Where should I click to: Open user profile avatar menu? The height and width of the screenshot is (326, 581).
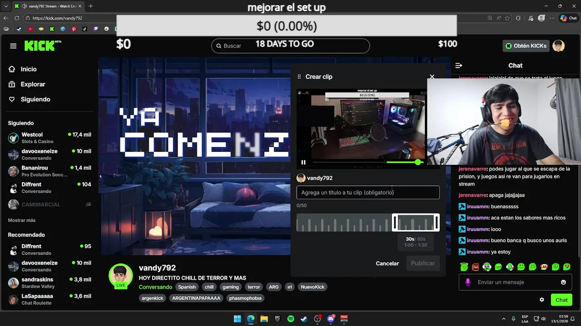[x=558, y=46]
